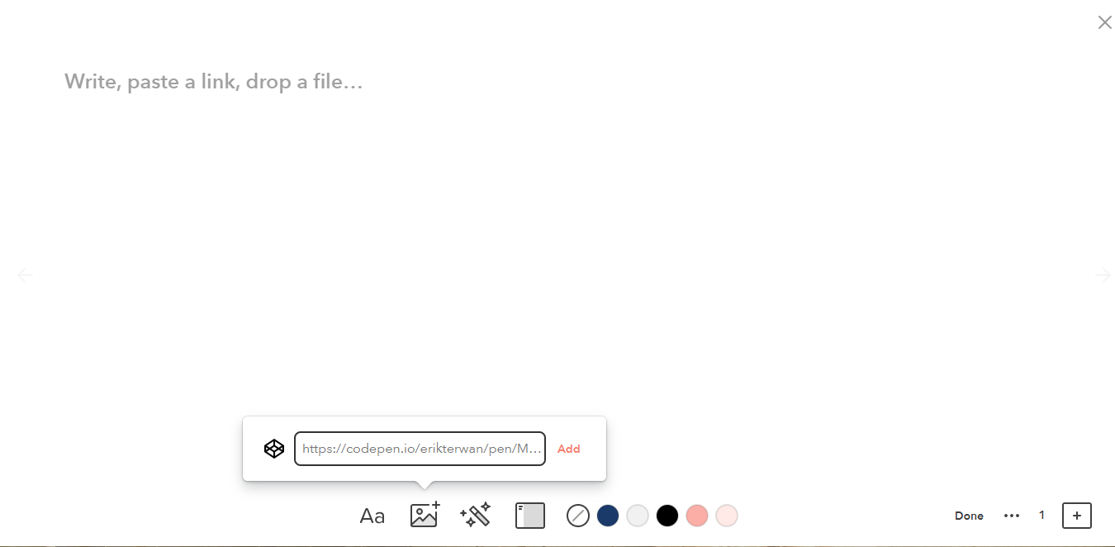The width and height of the screenshot is (1115, 547).
Task: Select the dark blue color swatch
Action: tap(608, 516)
